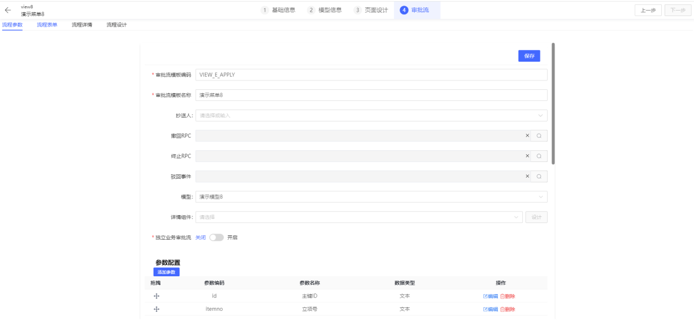The width and height of the screenshot is (694, 334).
Task: Delete the id parameter row
Action: click(508, 296)
